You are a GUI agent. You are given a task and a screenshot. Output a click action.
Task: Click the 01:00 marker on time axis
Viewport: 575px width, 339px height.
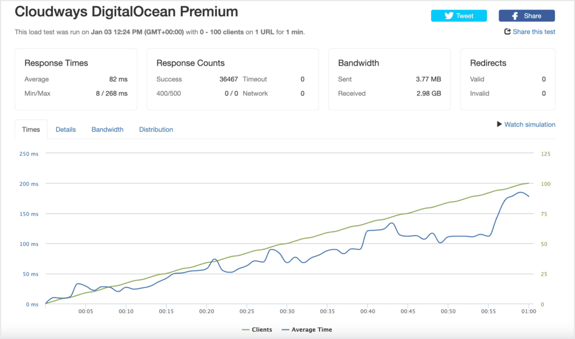pyautogui.click(x=528, y=311)
